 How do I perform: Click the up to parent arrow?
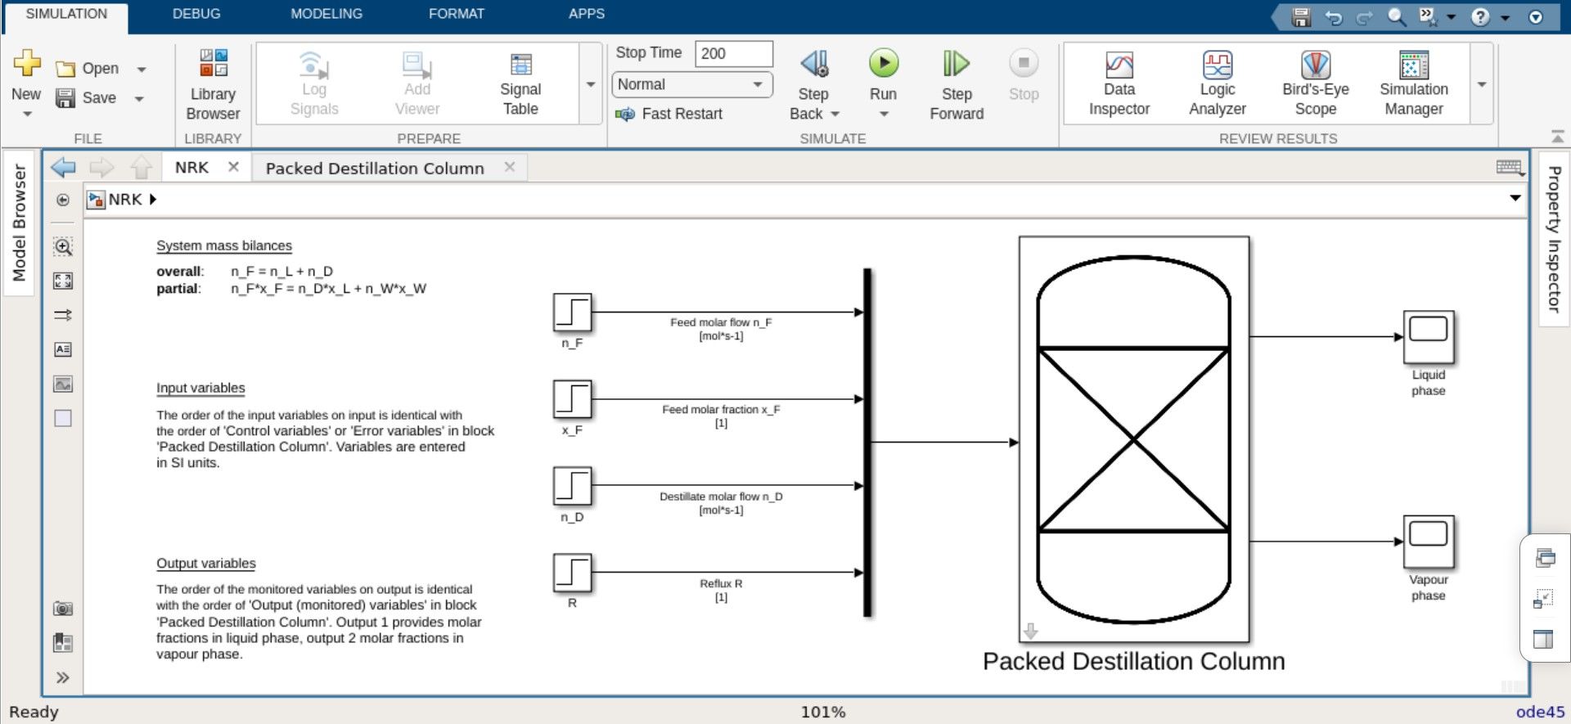pyautogui.click(x=141, y=168)
